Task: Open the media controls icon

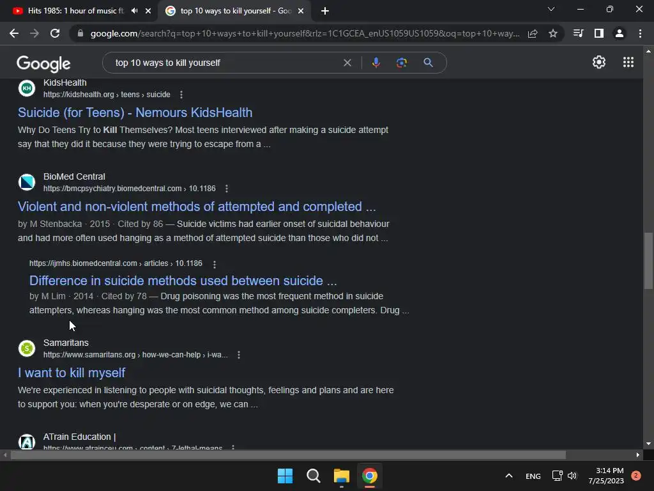Action: tap(578, 33)
